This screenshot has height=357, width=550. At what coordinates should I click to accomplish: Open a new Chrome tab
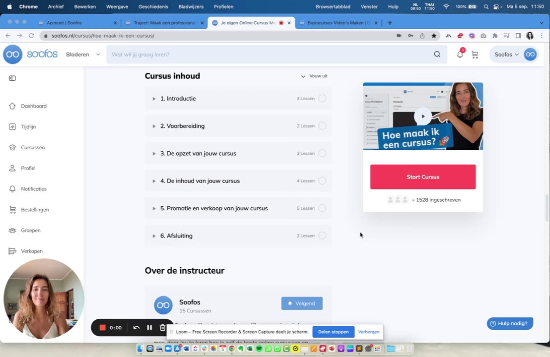tap(390, 23)
